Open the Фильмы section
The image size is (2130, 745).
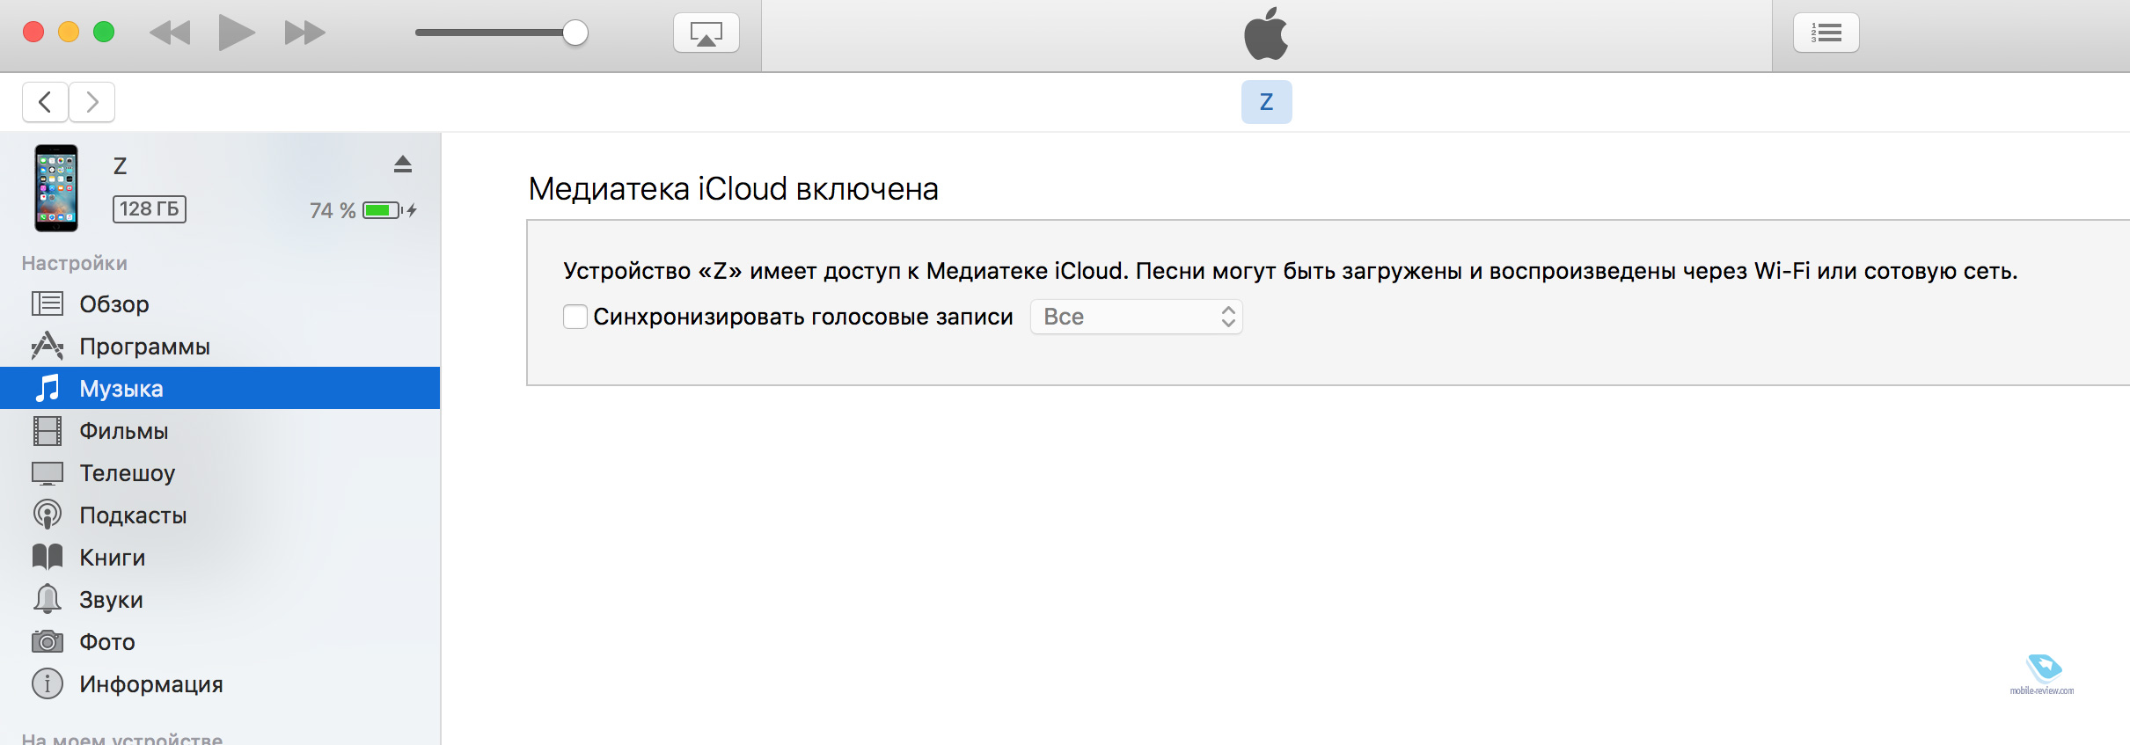220,430
